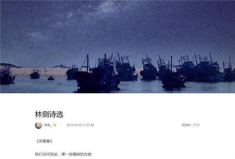Screen dimensions: 235x159
Task: Click the yellow V verified badge
Action: click(x=55, y=125)
